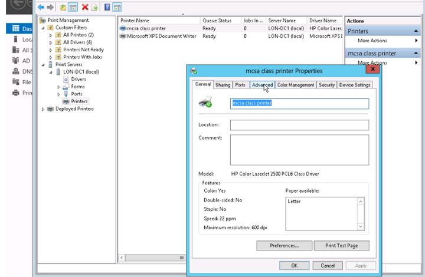Click the red X Delete toolbar icon
The width and height of the screenshot is (425, 277).
pos(85,7)
